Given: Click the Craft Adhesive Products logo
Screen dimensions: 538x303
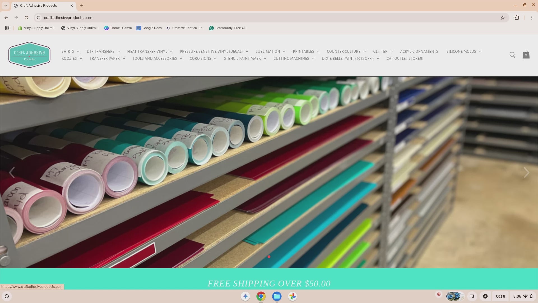Looking at the screenshot, I should [x=29, y=55].
